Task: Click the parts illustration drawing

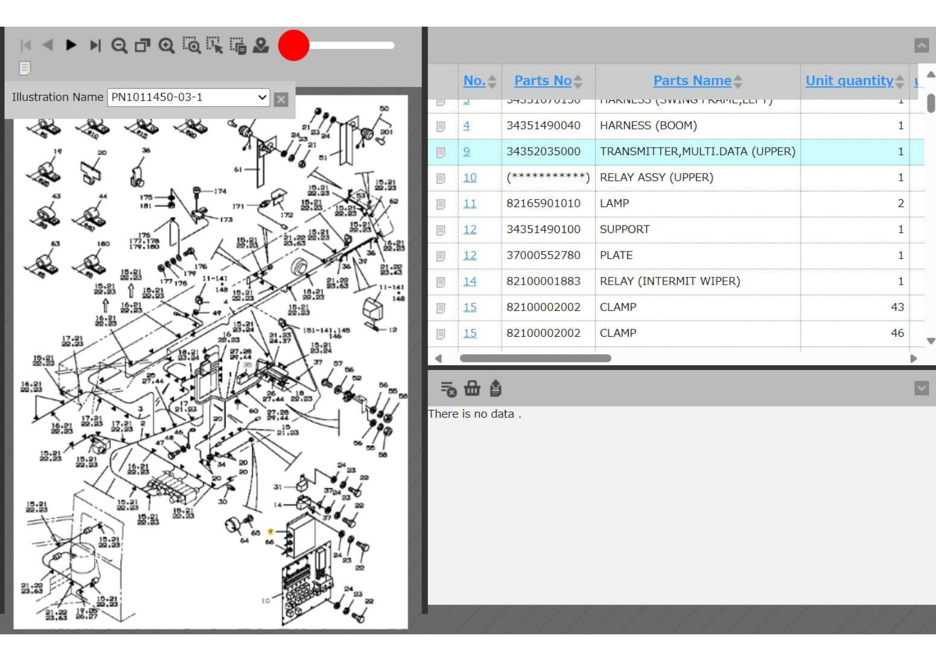Action: click(211, 362)
